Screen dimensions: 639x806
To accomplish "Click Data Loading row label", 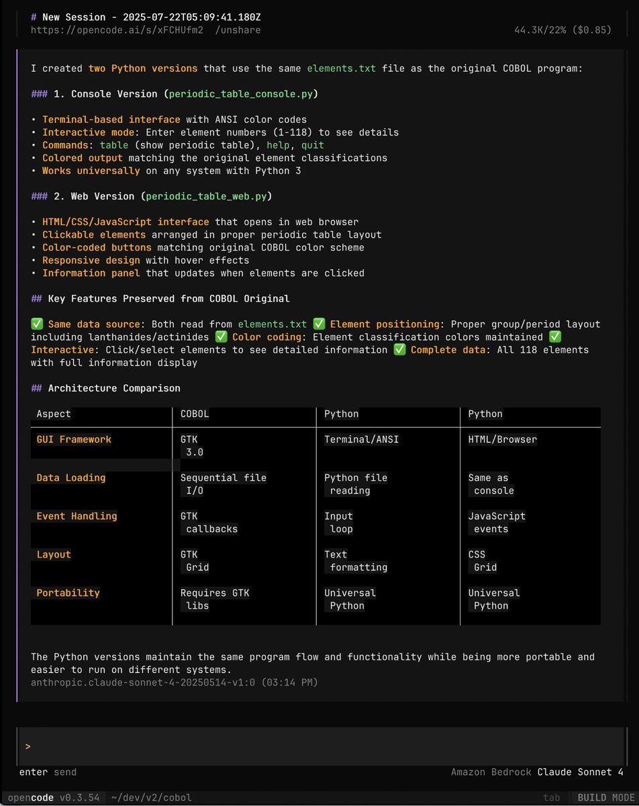I will coord(71,478).
